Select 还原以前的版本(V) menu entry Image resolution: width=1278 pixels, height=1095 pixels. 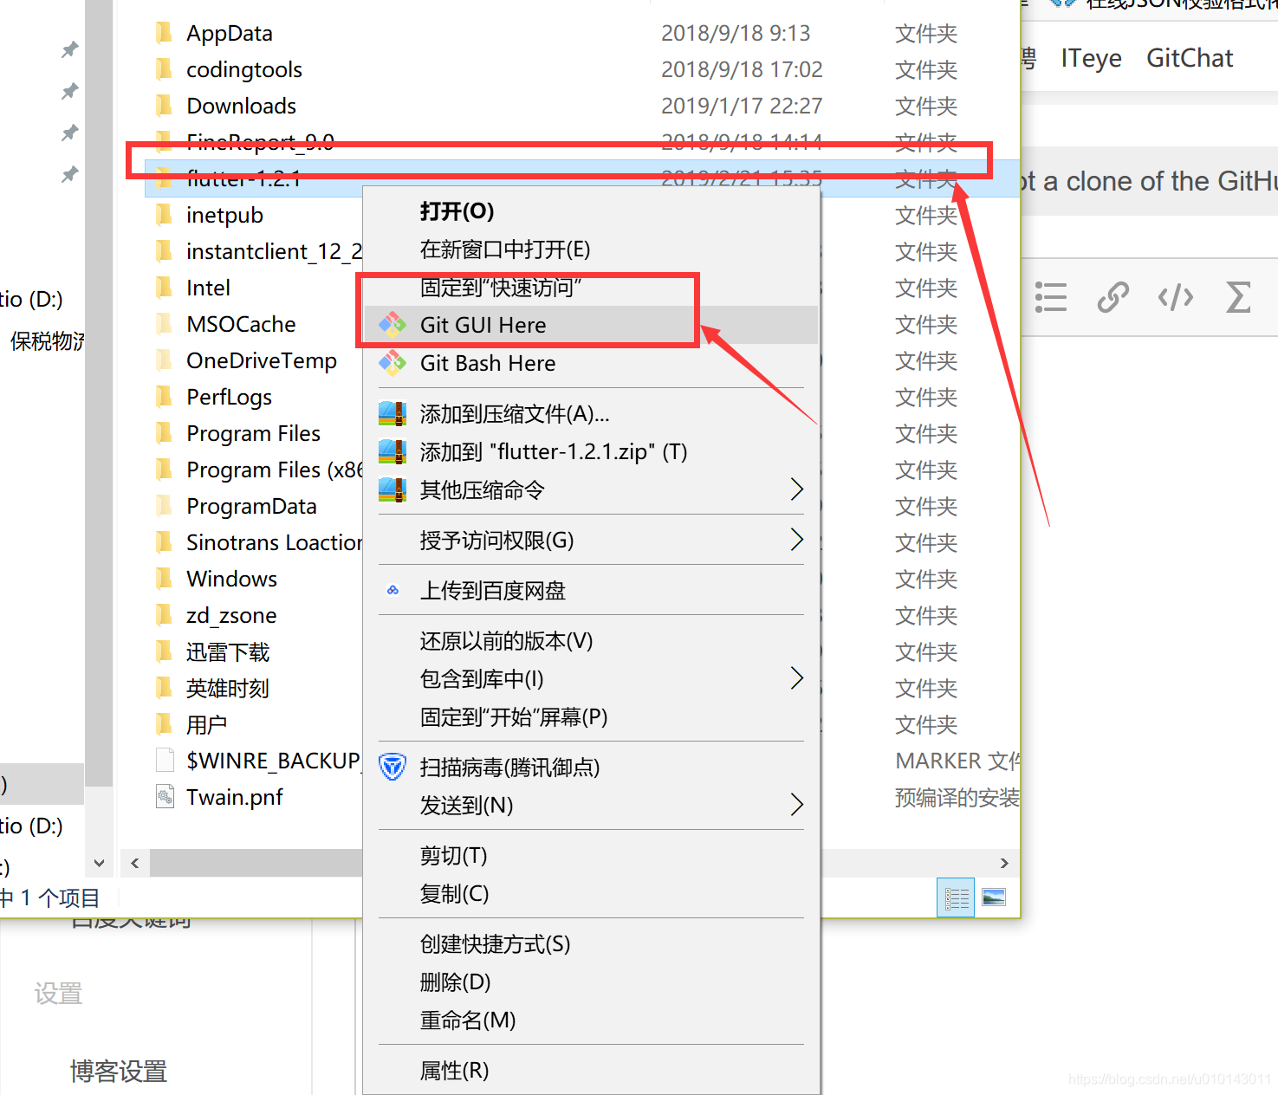coord(591,641)
